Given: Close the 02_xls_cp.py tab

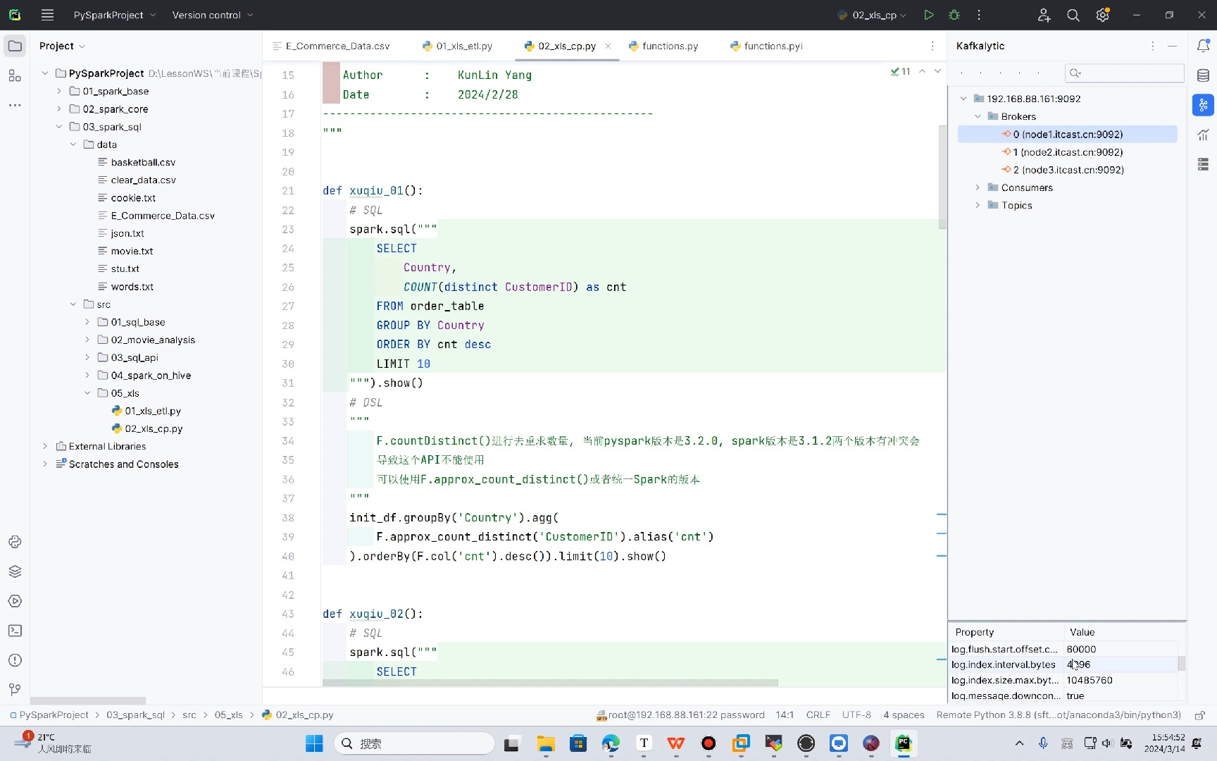Looking at the screenshot, I should [x=608, y=46].
